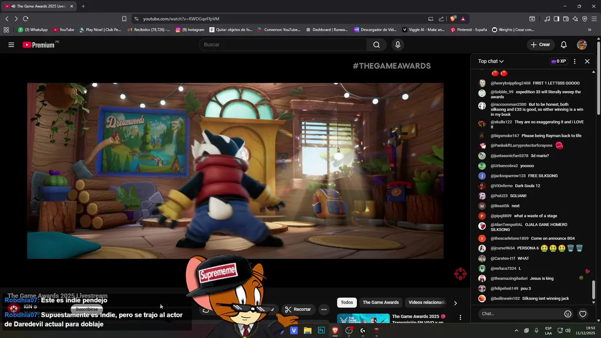601x338 pixels.
Task: Expand the Top chat dropdown
Action: pos(491,61)
